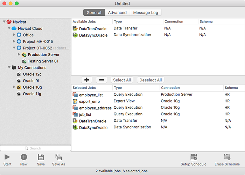Click the Navicat Cloud icon

[14, 28]
